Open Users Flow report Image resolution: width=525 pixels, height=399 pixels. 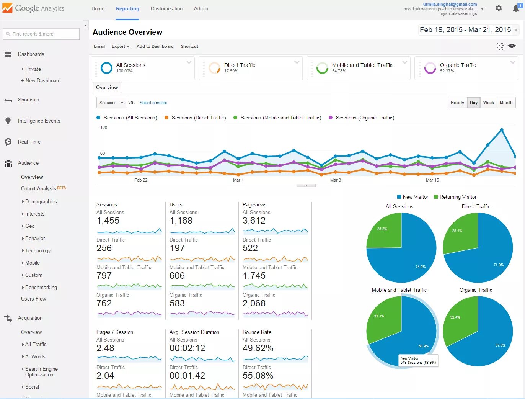33,299
